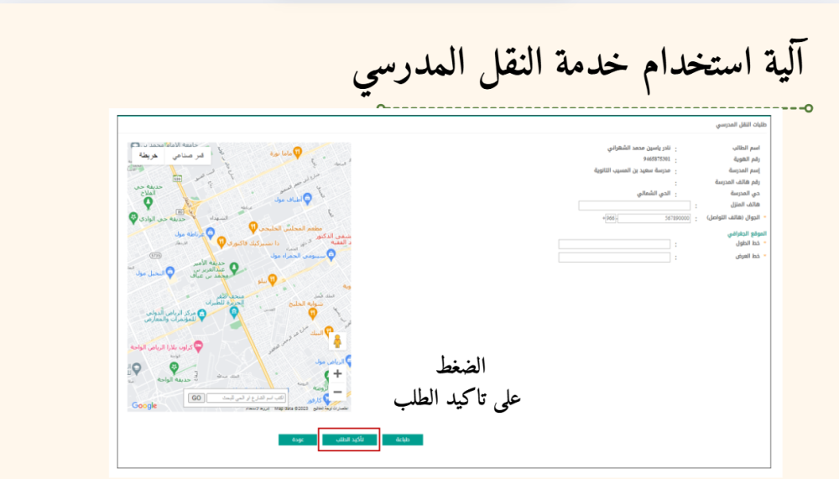Click the خط الطول longitude field
This screenshot has width=839, height=479.
[x=614, y=244]
